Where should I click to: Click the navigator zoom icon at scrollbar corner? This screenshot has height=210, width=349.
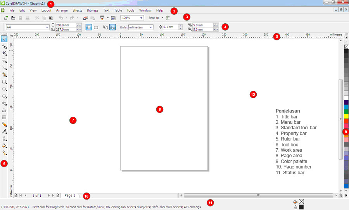(340, 195)
